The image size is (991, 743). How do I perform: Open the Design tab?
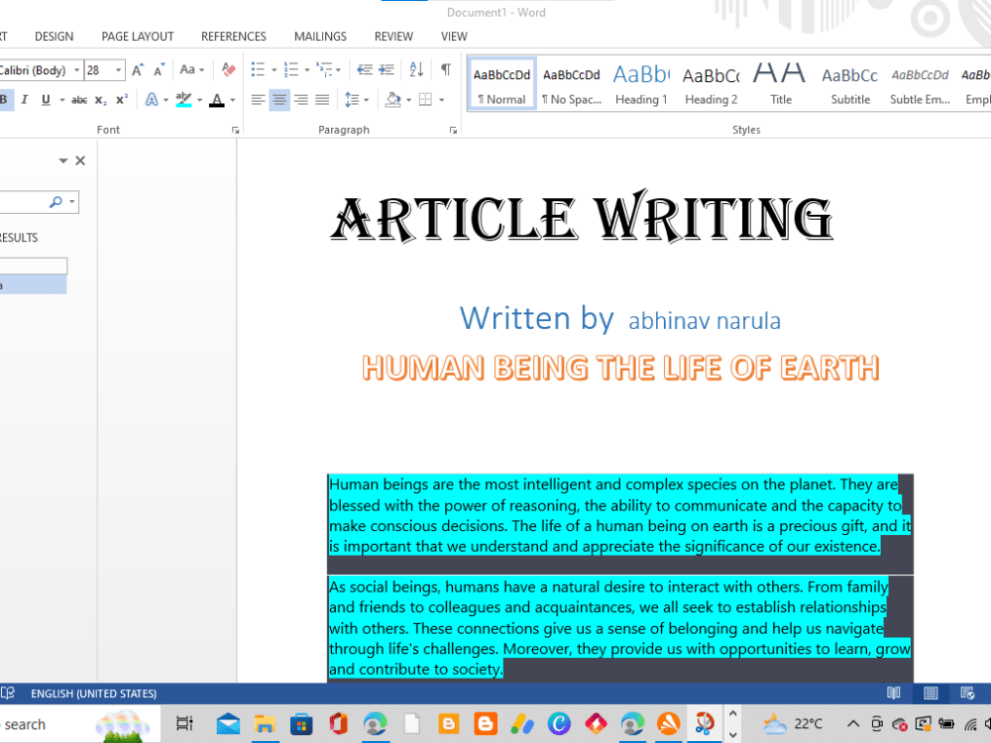click(x=54, y=37)
